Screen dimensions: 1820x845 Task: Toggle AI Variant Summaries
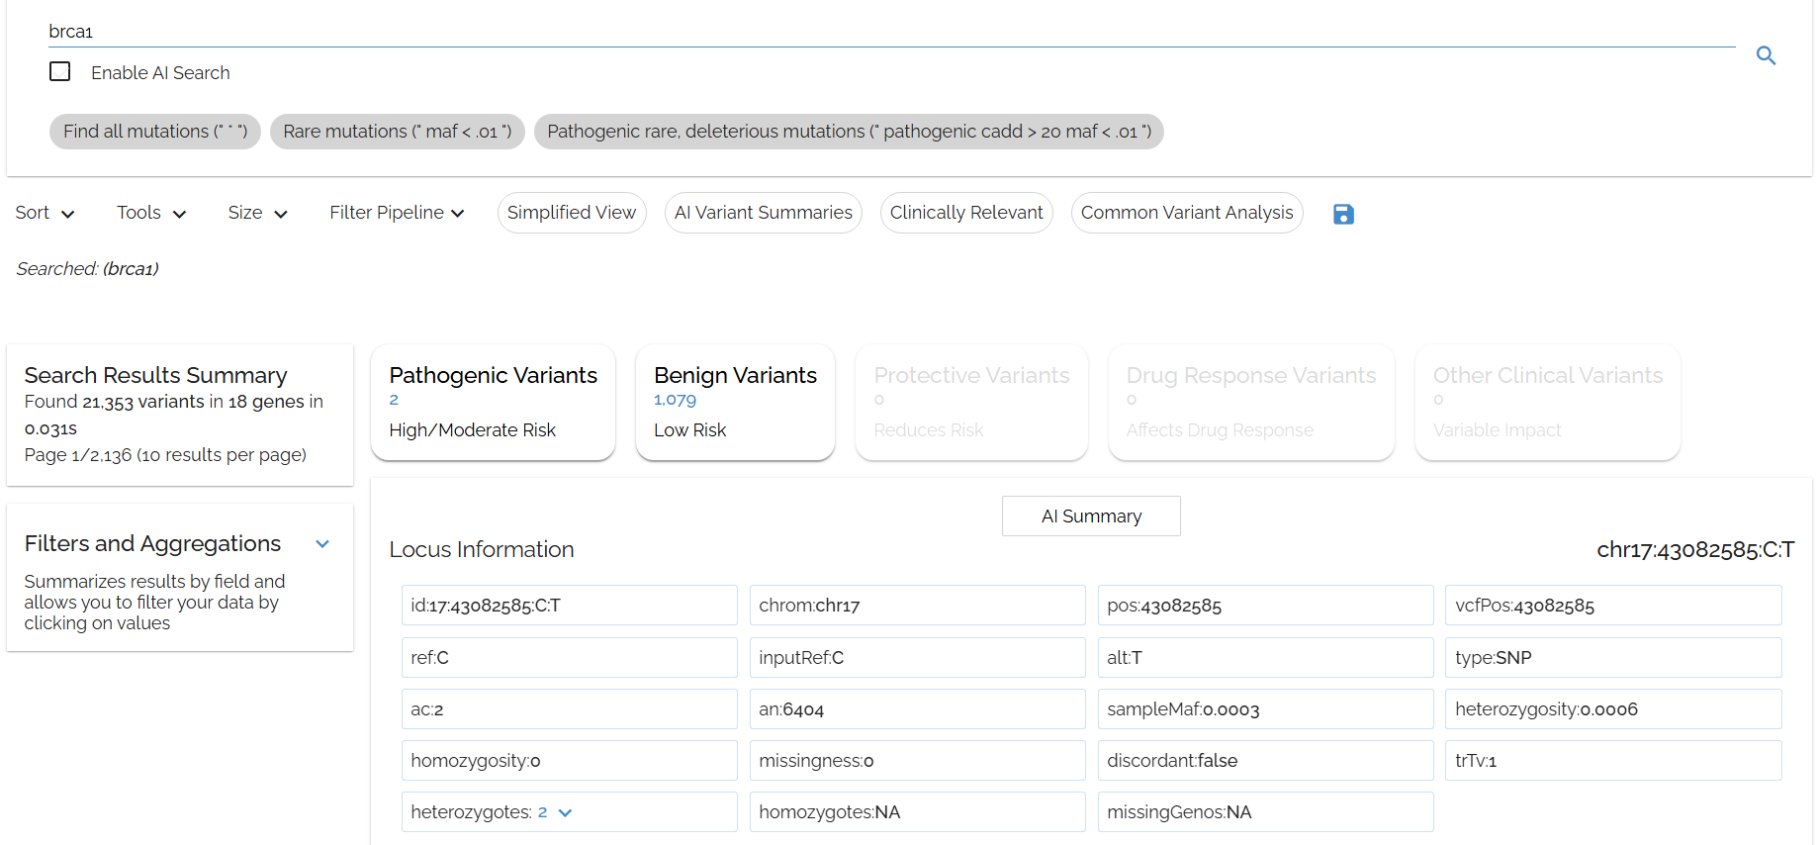pyautogui.click(x=763, y=213)
